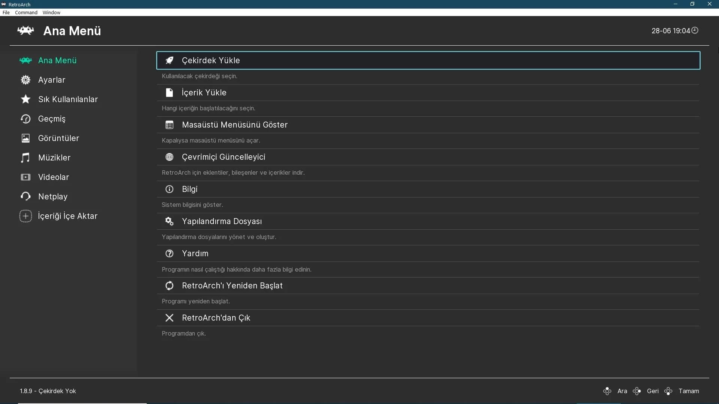
Task: Click the globe icon of Çevrimiçi Güncelleyici
Action: [169, 157]
